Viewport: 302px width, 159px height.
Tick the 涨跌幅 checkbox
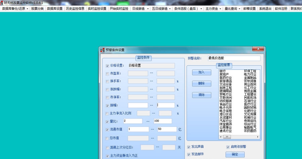coord(107,89)
